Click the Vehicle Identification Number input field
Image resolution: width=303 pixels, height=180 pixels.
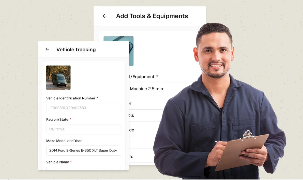click(83, 108)
